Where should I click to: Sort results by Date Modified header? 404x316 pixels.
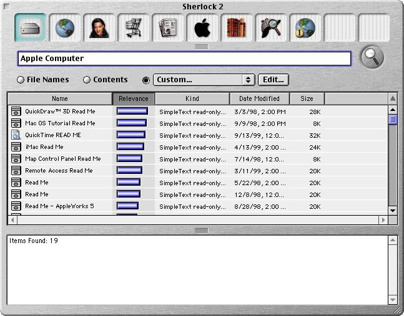click(260, 98)
